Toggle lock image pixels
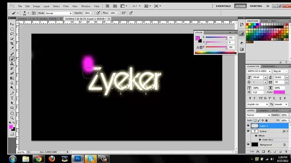 259,120
